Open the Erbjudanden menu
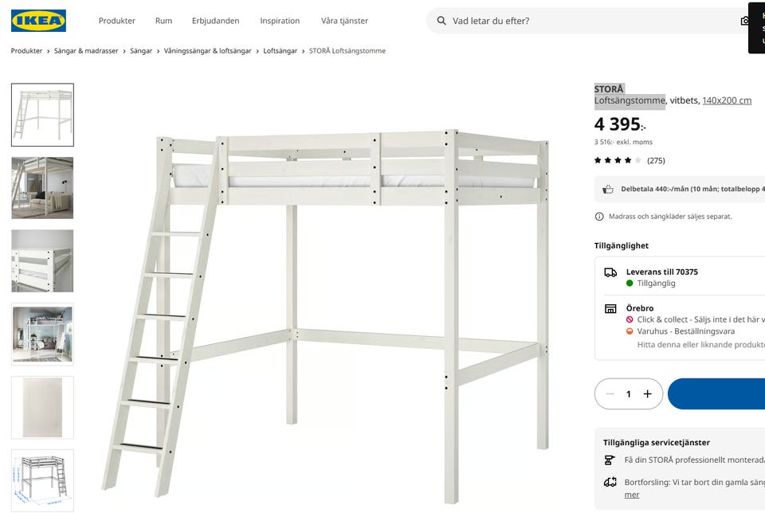The image size is (765, 513). (216, 21)
